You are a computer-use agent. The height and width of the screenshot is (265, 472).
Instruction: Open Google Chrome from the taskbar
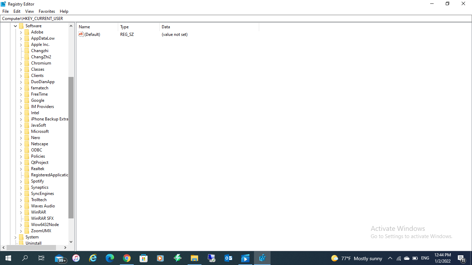coord(127,258)
